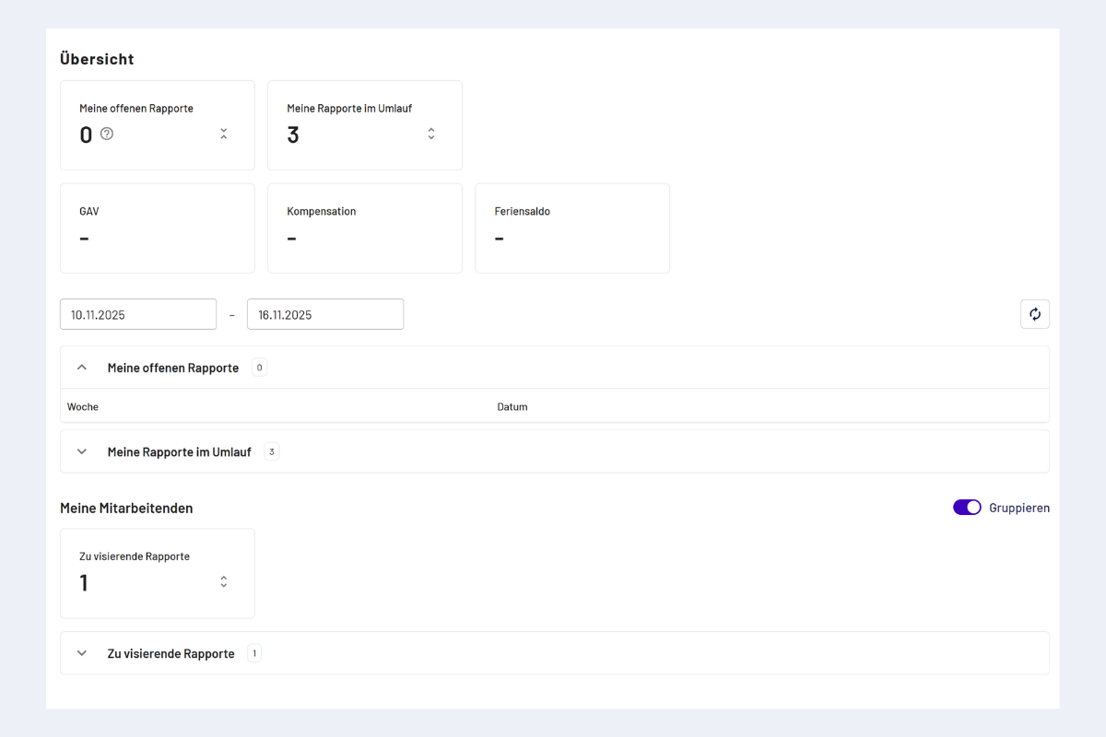Click expand arrows on Meine Rapporte im Umlauf card
1106x737 pixels.
click(430, 134)
